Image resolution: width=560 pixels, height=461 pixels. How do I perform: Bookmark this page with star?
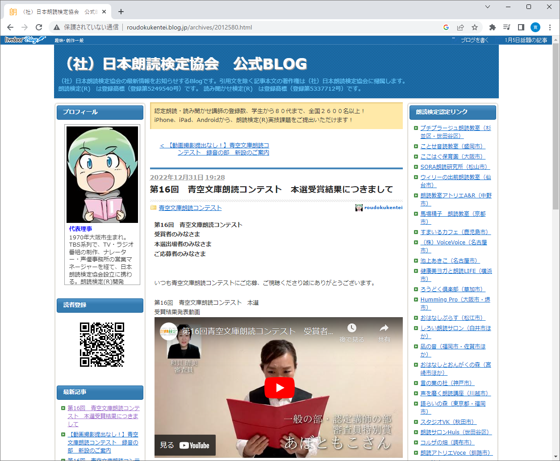pyautogui.click(x=475, y=27)
